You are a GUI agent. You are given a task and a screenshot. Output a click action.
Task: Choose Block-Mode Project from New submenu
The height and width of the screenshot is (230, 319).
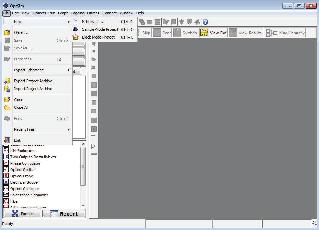(104, 37)
